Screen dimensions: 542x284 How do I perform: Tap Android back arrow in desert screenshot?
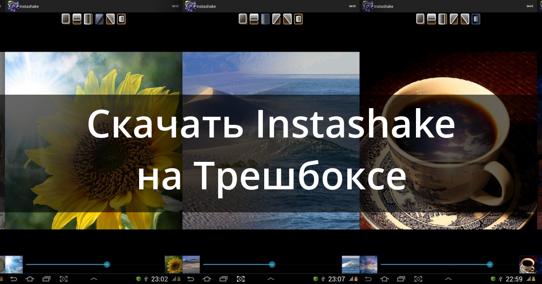coord(191,279)
